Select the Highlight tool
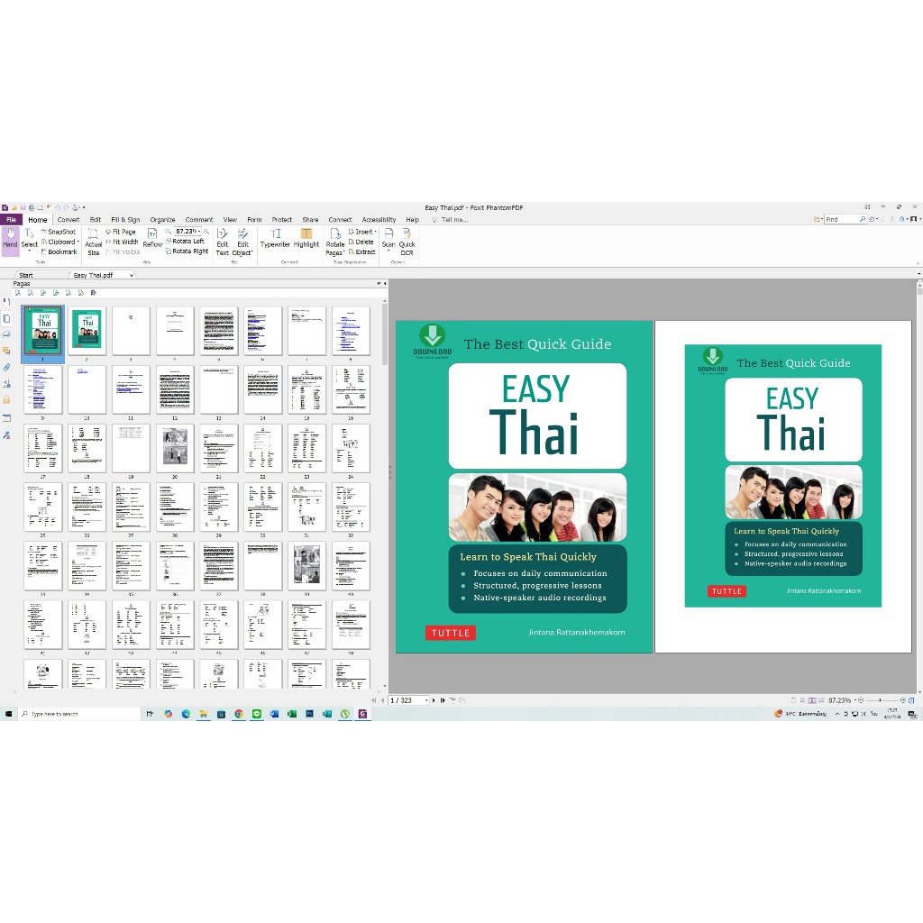 [x=306, y=238]
